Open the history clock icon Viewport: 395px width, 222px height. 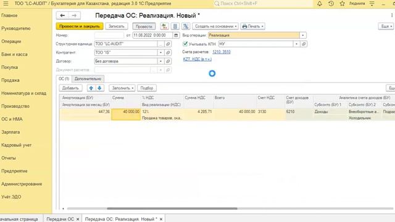331,4
